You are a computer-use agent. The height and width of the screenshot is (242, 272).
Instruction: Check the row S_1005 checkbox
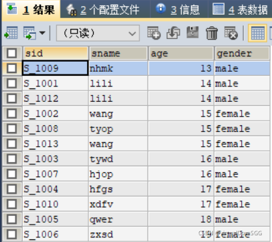(x=11, y=219)
